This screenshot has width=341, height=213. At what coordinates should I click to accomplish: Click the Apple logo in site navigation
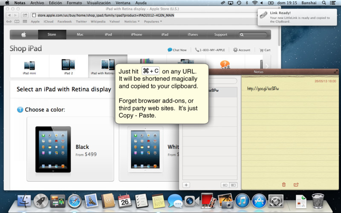24,35
